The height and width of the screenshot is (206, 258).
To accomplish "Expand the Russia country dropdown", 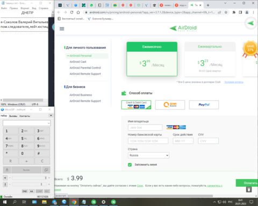I will click(148, 155).
